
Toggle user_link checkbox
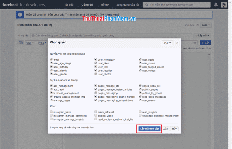coord(96,67)
